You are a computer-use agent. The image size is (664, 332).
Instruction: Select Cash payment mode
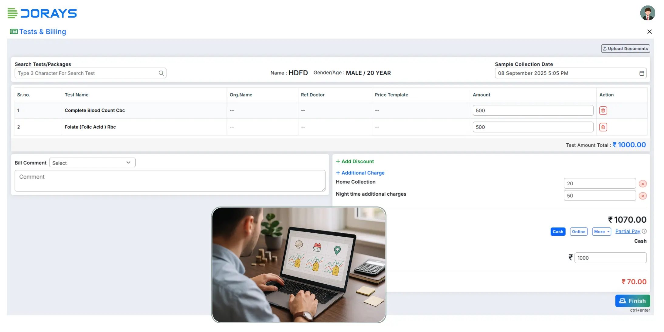(558, 232)
